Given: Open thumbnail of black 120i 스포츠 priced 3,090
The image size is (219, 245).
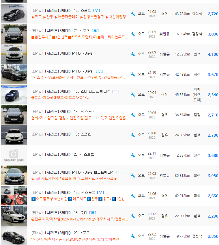Looking at the screenshot, I should pos(14,34).
